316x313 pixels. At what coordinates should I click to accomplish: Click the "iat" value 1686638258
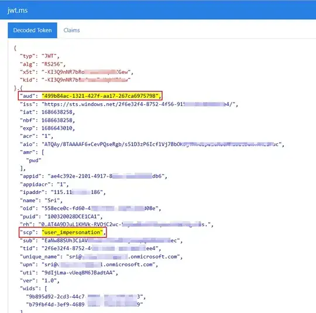tap(57, 112)
